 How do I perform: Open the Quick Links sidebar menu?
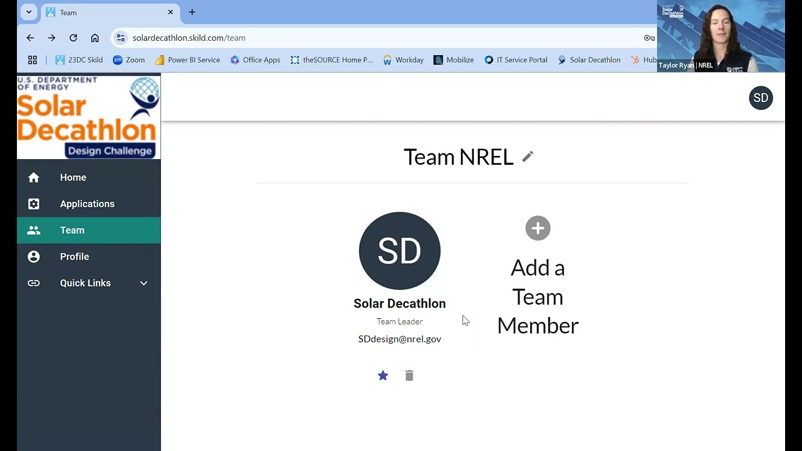tap(89, 283)
